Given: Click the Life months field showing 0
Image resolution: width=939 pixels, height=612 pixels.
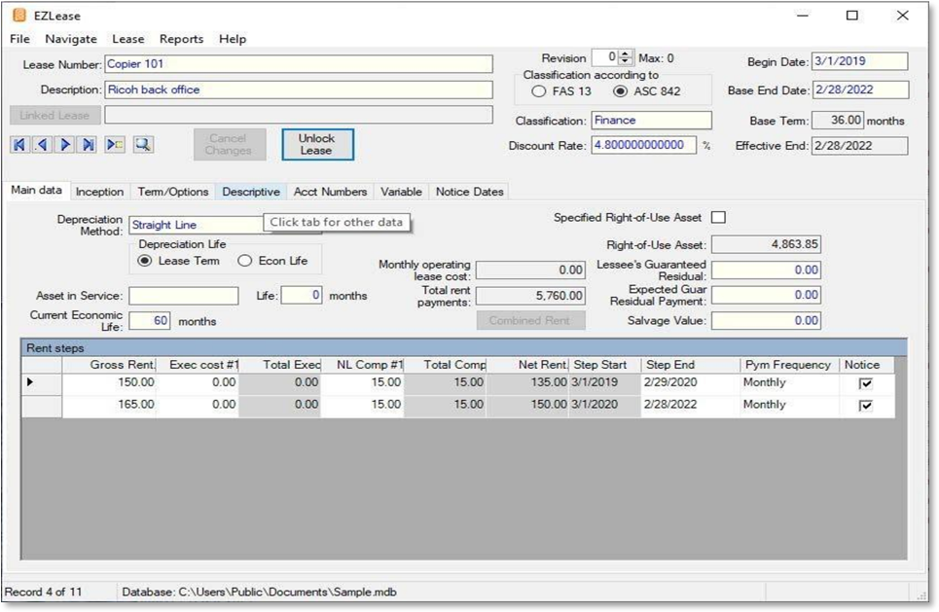Looking at the screenshot, I should point(302,295).
